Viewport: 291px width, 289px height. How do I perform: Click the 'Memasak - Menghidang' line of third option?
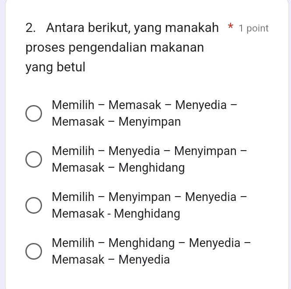click(116, 214)
